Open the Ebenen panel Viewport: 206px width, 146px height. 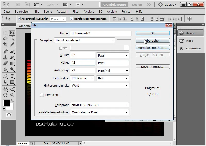pos(191,33)
